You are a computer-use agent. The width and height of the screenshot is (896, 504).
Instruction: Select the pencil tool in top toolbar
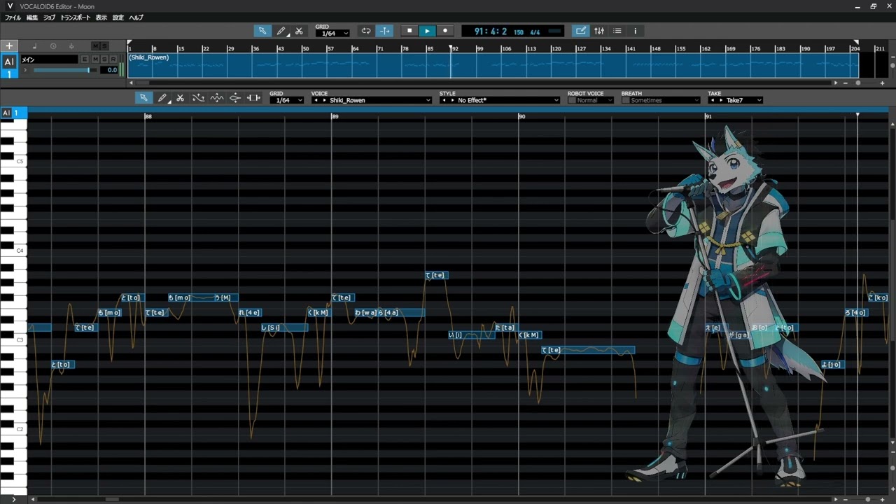point(281,31)
